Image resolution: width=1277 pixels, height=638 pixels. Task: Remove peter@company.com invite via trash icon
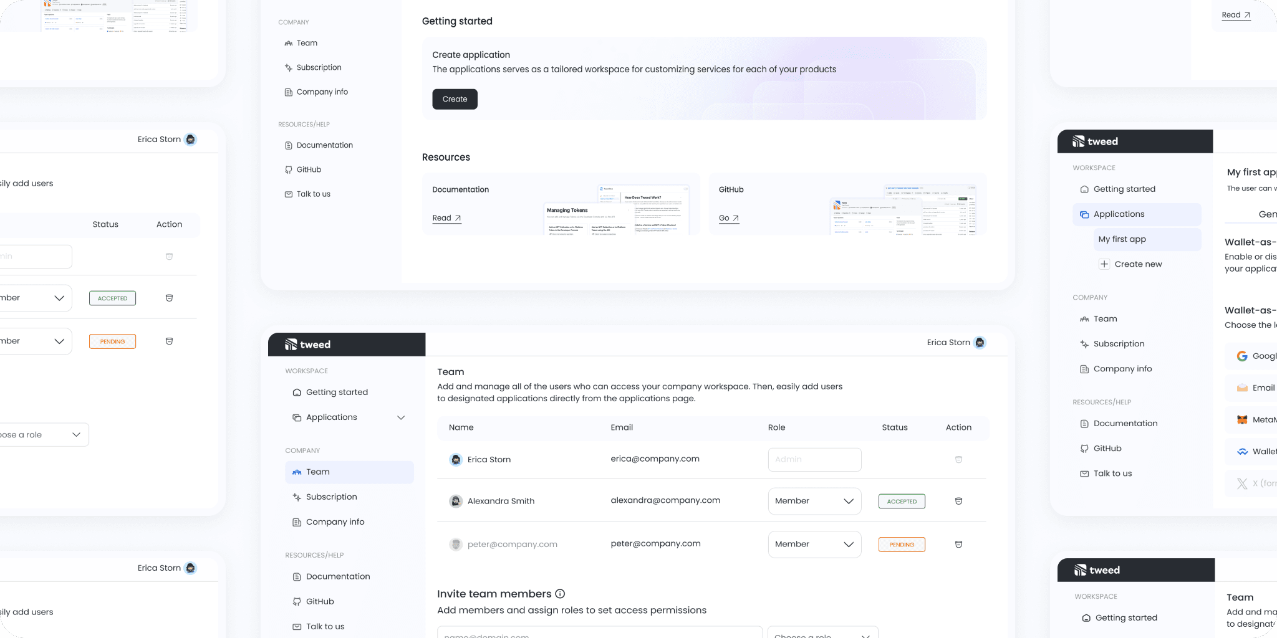[959, 544]
